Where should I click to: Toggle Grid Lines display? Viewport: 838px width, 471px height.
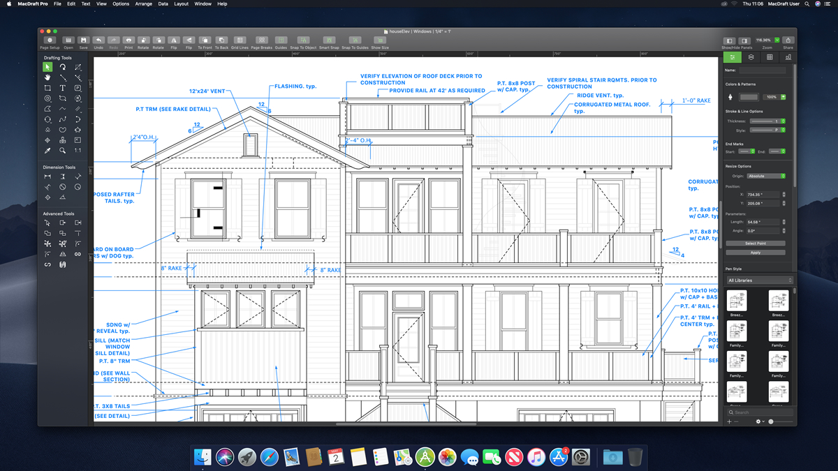240,40
